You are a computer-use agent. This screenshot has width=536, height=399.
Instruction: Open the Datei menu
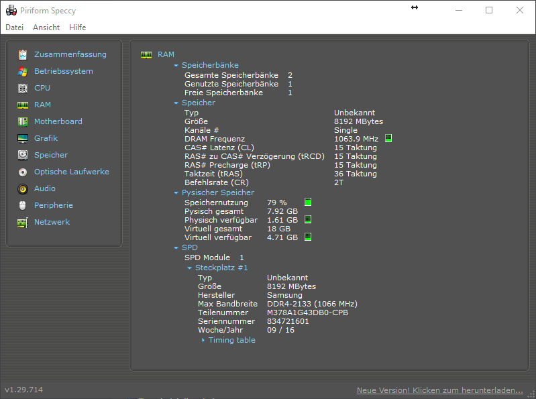(x=14, y=27)
